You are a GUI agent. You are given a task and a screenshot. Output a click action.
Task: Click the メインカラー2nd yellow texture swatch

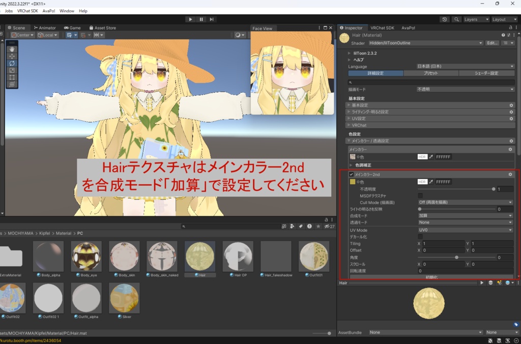[353, 182]
